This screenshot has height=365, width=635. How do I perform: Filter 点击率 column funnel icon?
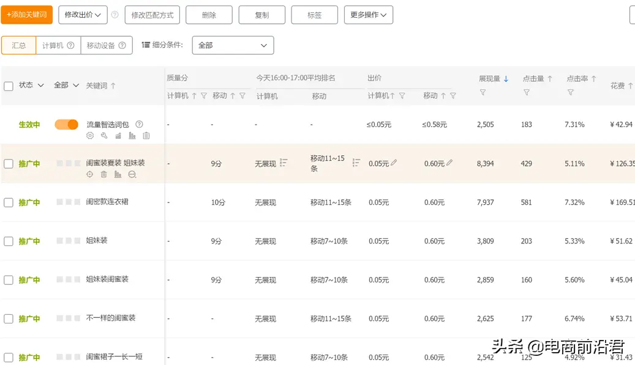570,92
